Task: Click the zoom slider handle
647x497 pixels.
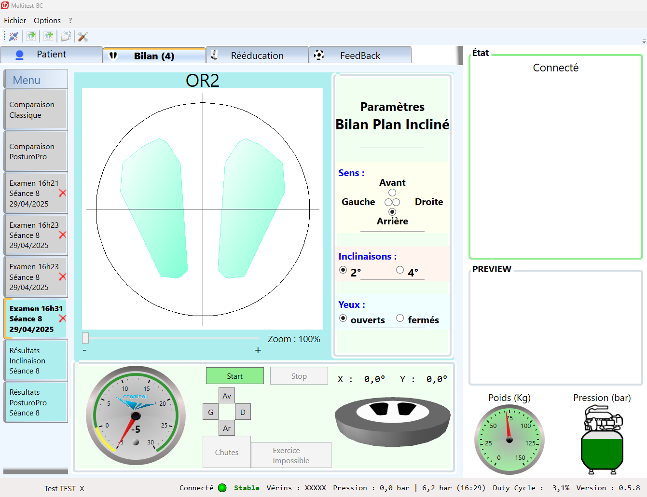Action: click(85, 338)
